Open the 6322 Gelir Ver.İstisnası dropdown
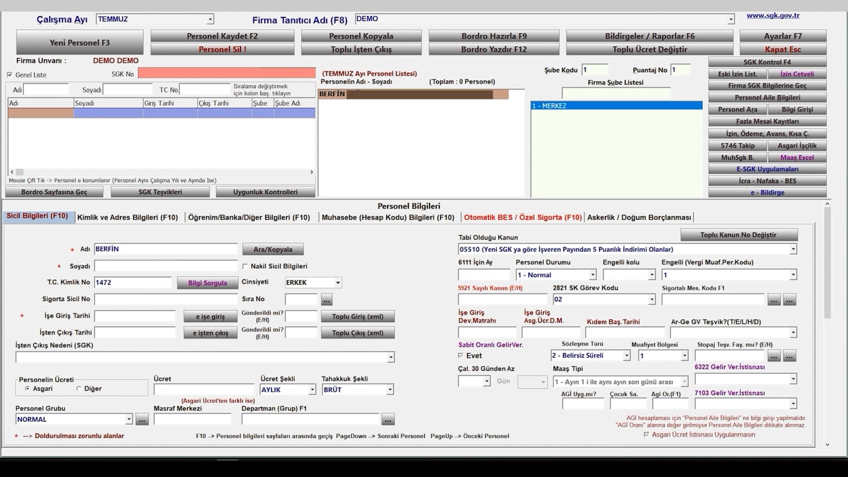The height and width of the screenshot is (477, 848). (793, 379)
